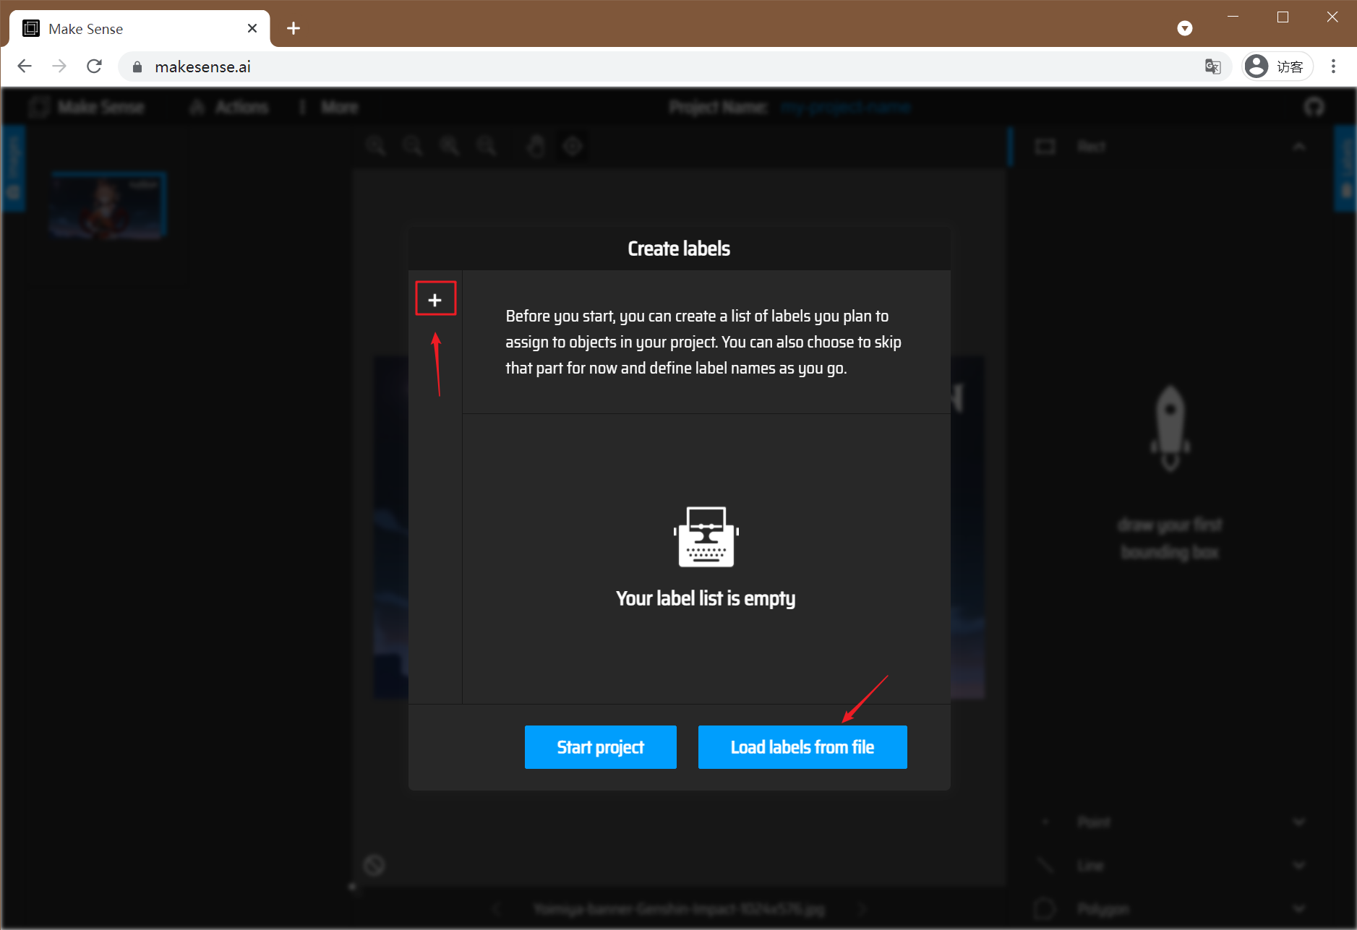Click the crosshair toggle icon
Viewport: 1357px width, 930px height.
pos(573,146)
